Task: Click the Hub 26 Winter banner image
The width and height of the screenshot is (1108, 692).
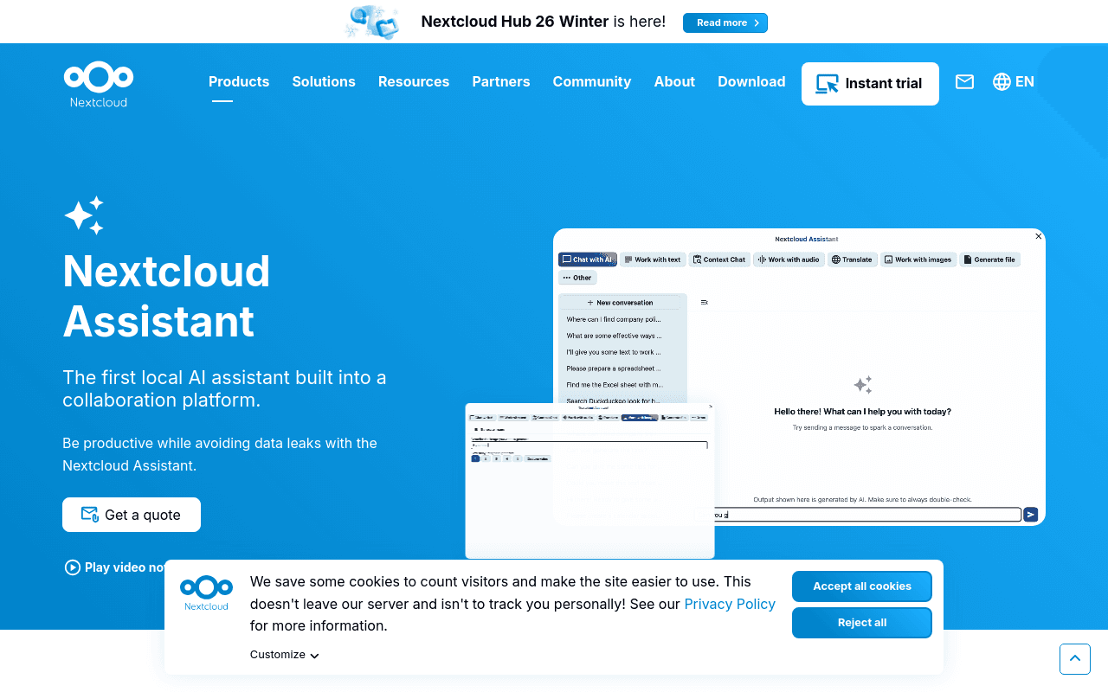Action: (373, 22)
